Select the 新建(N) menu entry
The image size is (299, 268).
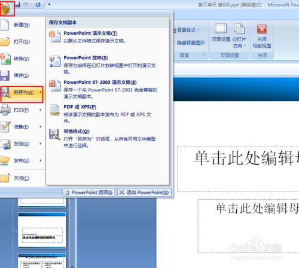[x=22, y=25]
